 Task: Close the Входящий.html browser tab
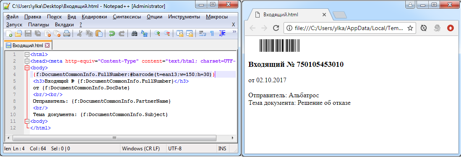pyautogui.click(x=324, y=15)
